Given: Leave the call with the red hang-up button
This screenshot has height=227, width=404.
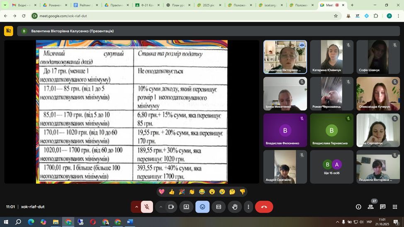Looking at the screenshot, I should 264,207.
